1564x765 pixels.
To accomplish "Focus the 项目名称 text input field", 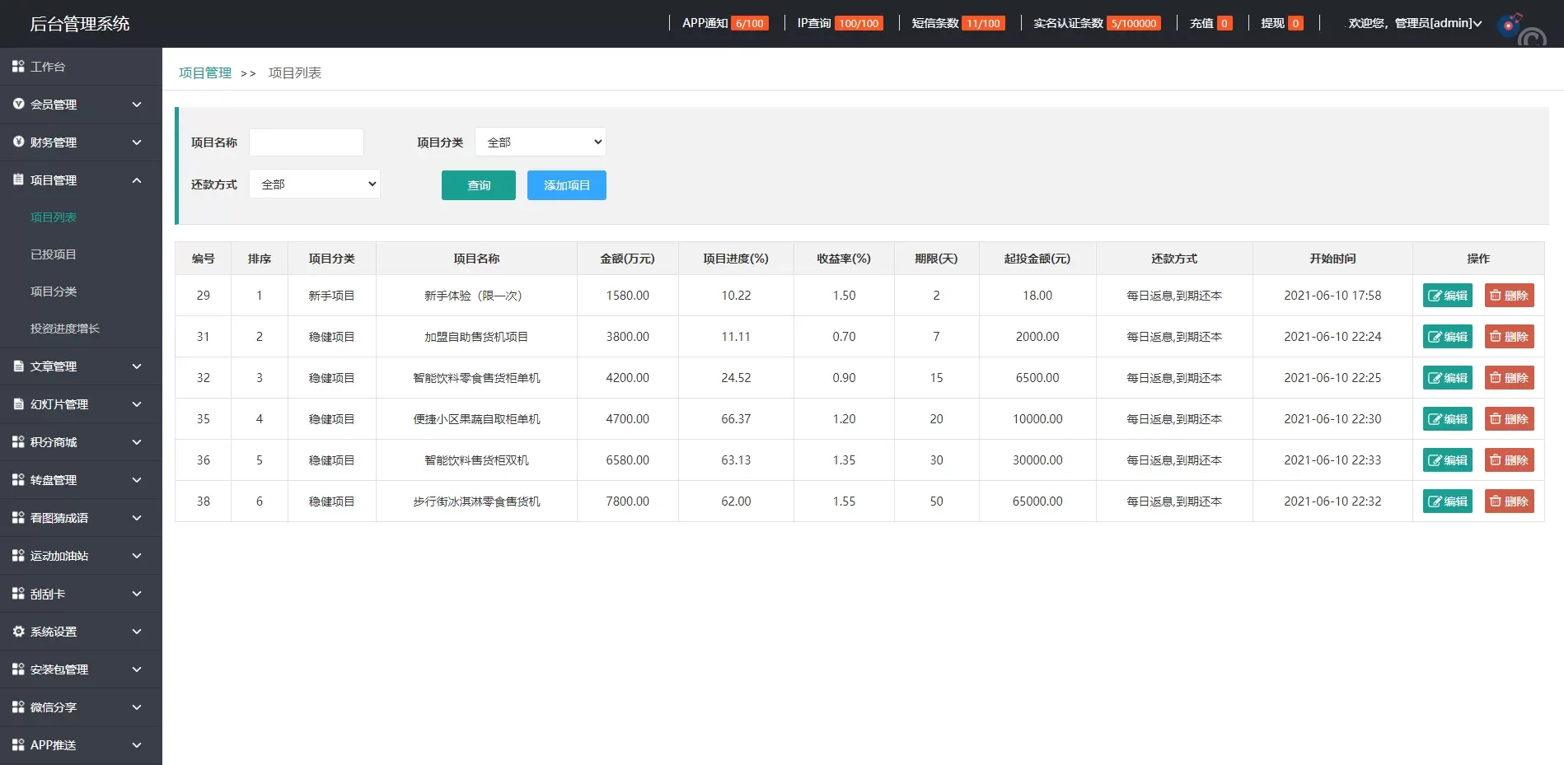I will pos(307,142).
